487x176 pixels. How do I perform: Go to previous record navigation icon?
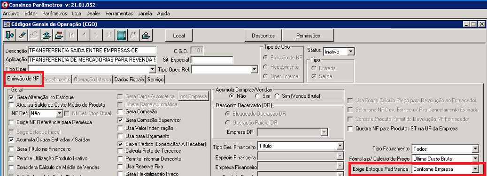coord(84,35)
